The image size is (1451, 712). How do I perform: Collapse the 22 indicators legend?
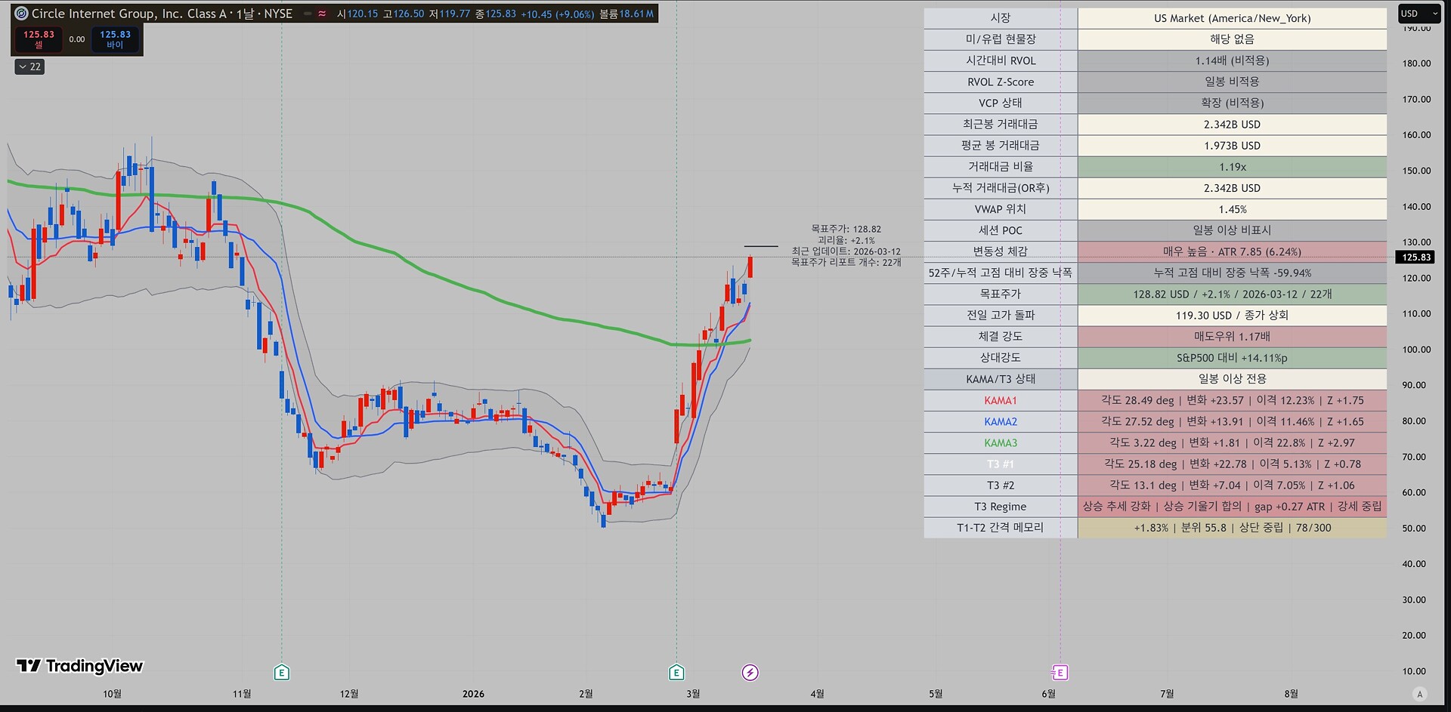(x=29, y=66)
